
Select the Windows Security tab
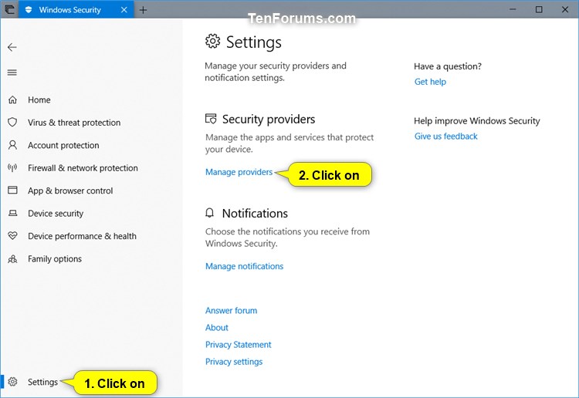76,9
